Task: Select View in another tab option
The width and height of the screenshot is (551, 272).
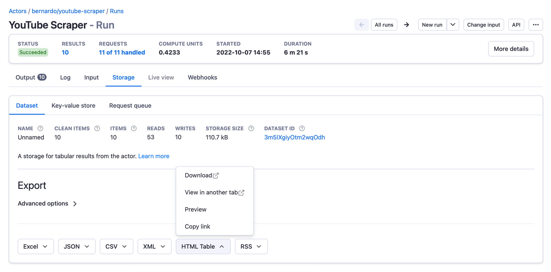Action: (x=215, y=192)
